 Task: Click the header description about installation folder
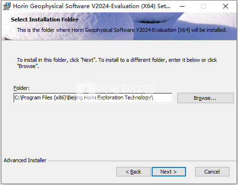(x=122, y=30)
